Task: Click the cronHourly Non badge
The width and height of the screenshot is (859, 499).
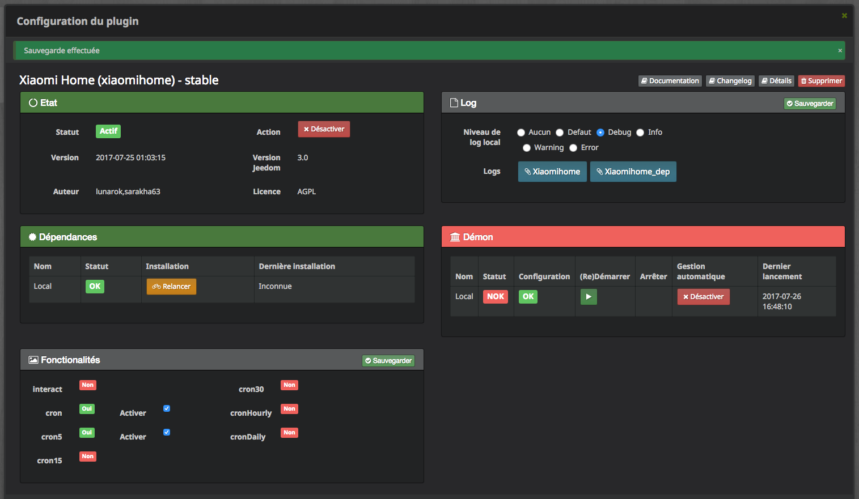Action: 290,409
